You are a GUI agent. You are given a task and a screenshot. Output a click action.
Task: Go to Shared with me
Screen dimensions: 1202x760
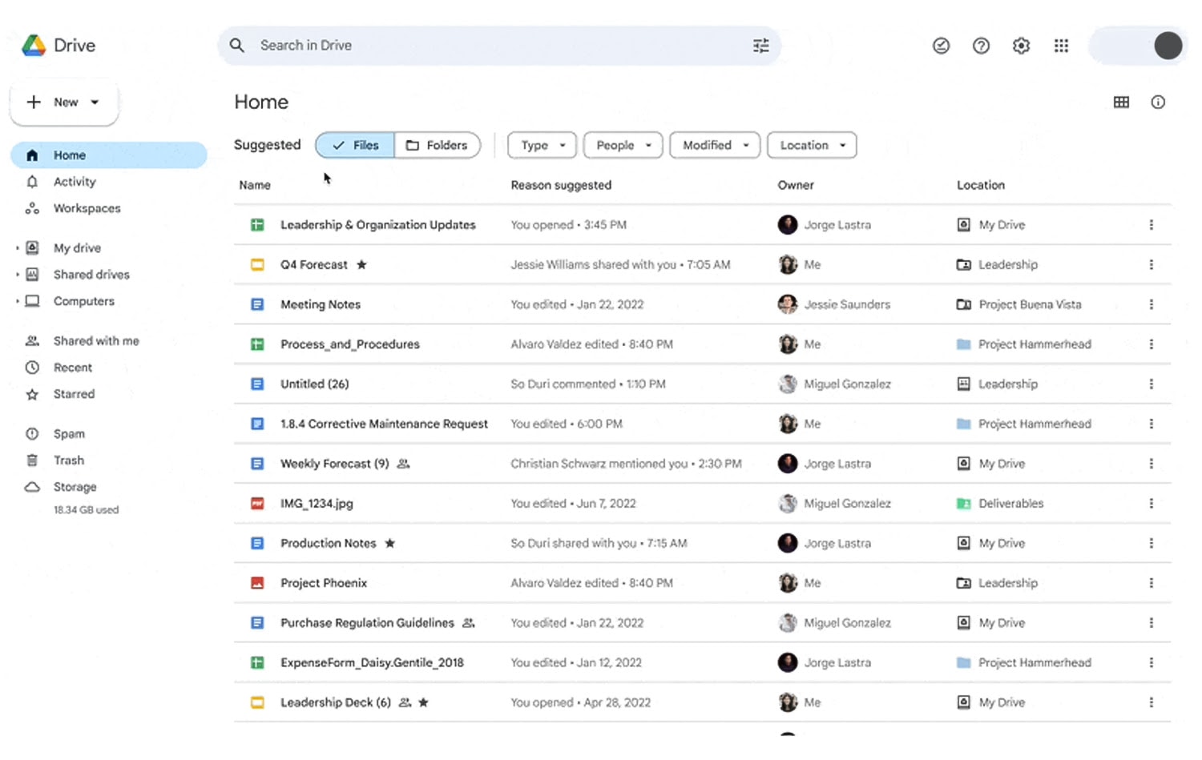tap(95, 340)
